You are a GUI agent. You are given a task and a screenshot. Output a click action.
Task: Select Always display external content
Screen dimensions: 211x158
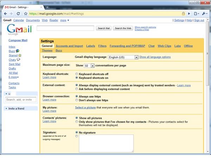(x=77, y=85)
